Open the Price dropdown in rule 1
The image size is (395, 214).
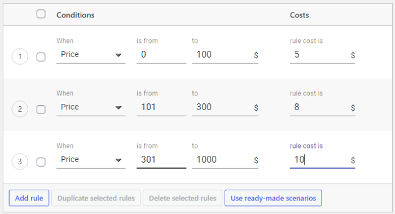(91, 55)
